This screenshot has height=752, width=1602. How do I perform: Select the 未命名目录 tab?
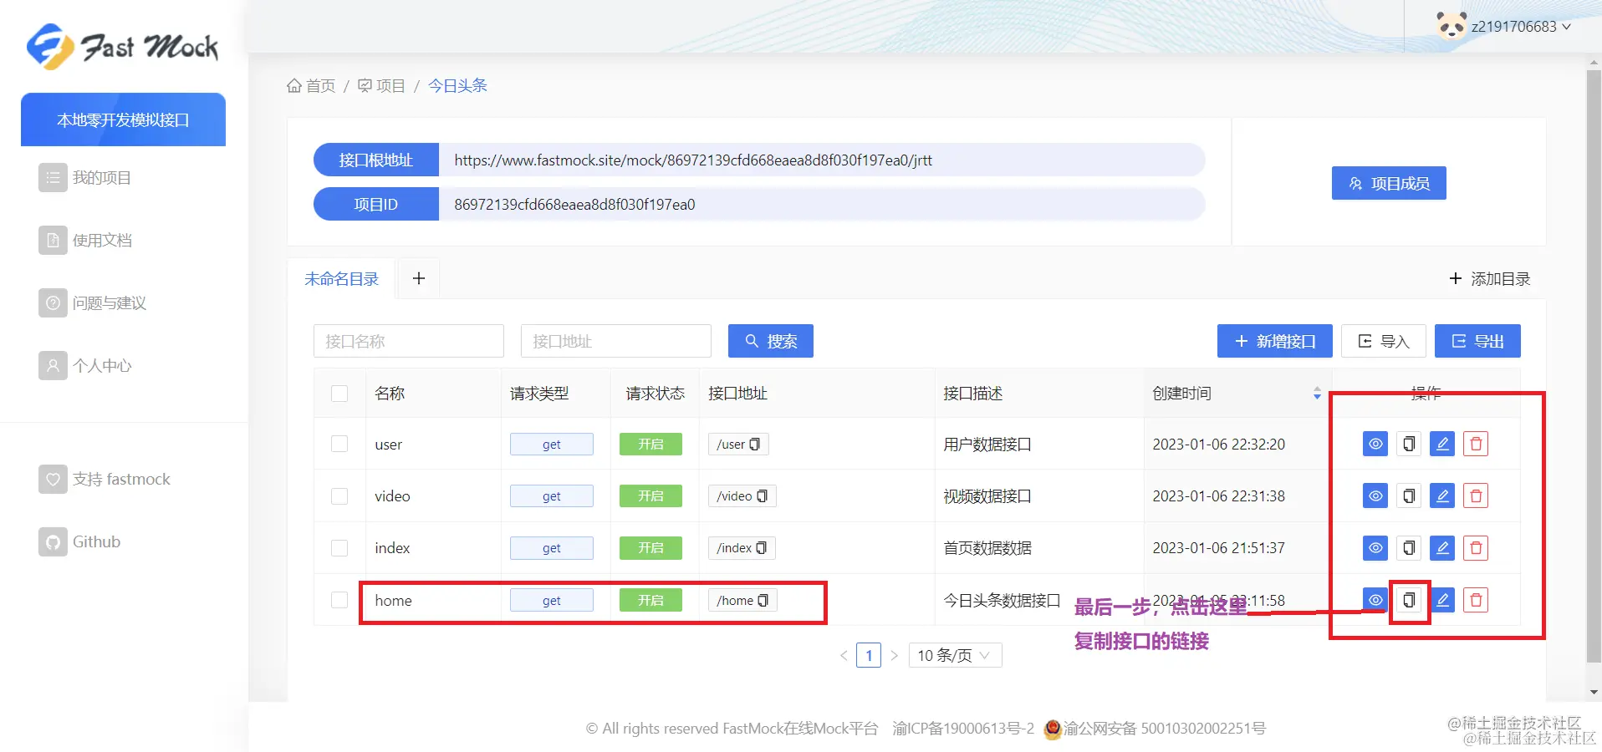(x=342, y=279)
